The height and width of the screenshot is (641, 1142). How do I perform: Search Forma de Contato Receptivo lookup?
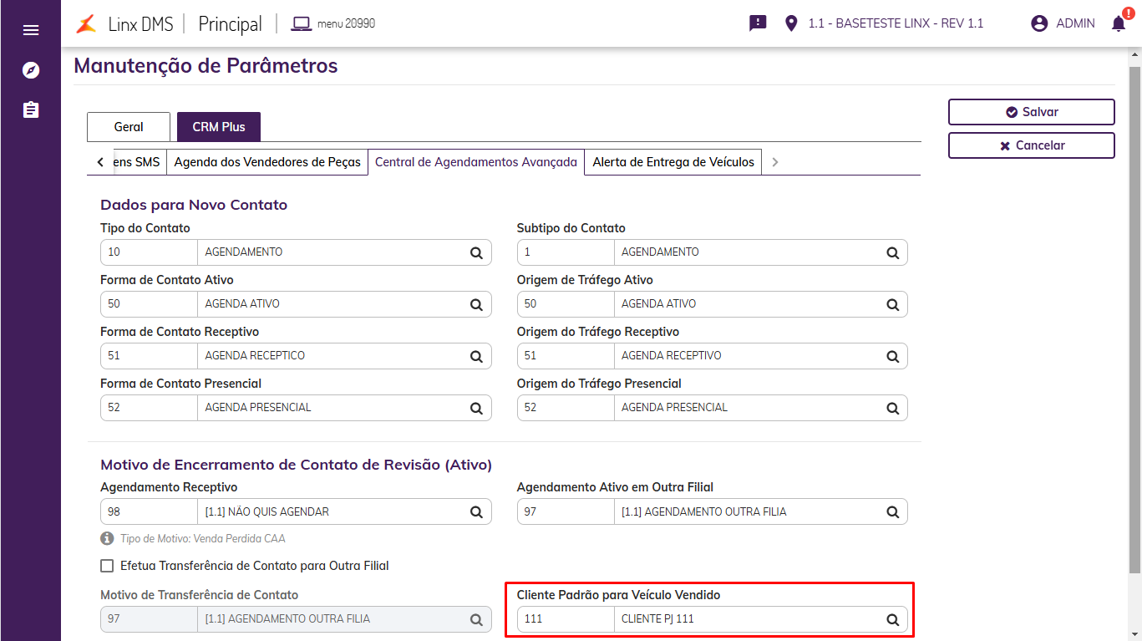click(476, 357)
